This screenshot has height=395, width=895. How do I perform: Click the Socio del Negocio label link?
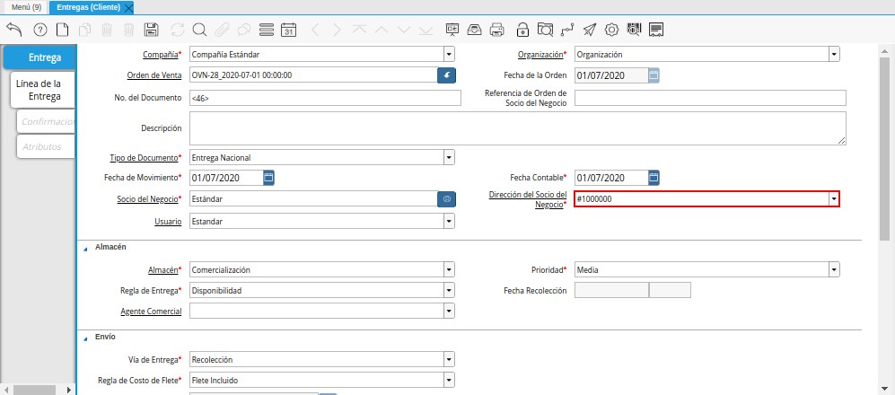click(x=147, y=198)
